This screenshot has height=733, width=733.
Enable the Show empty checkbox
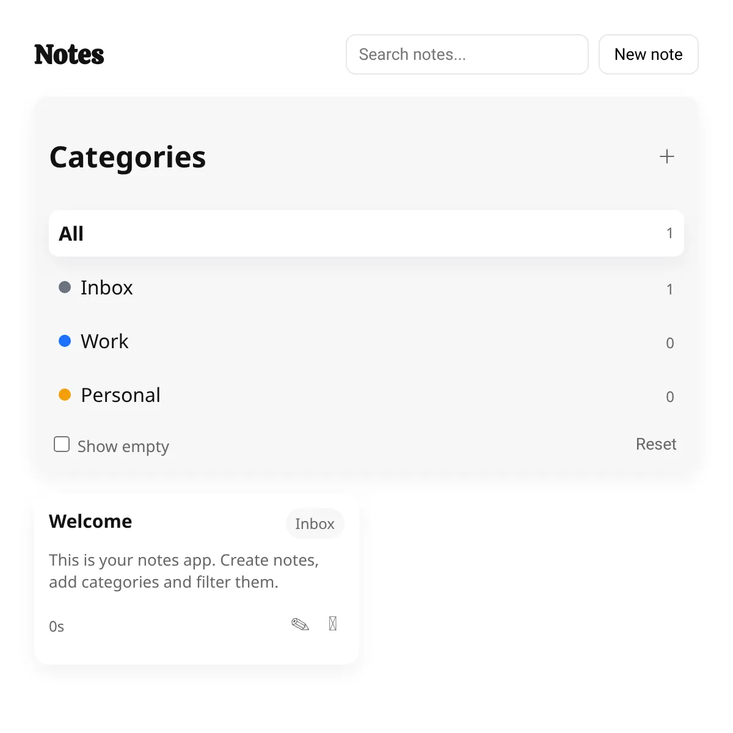pyautogui.click(x=62, y=444)
